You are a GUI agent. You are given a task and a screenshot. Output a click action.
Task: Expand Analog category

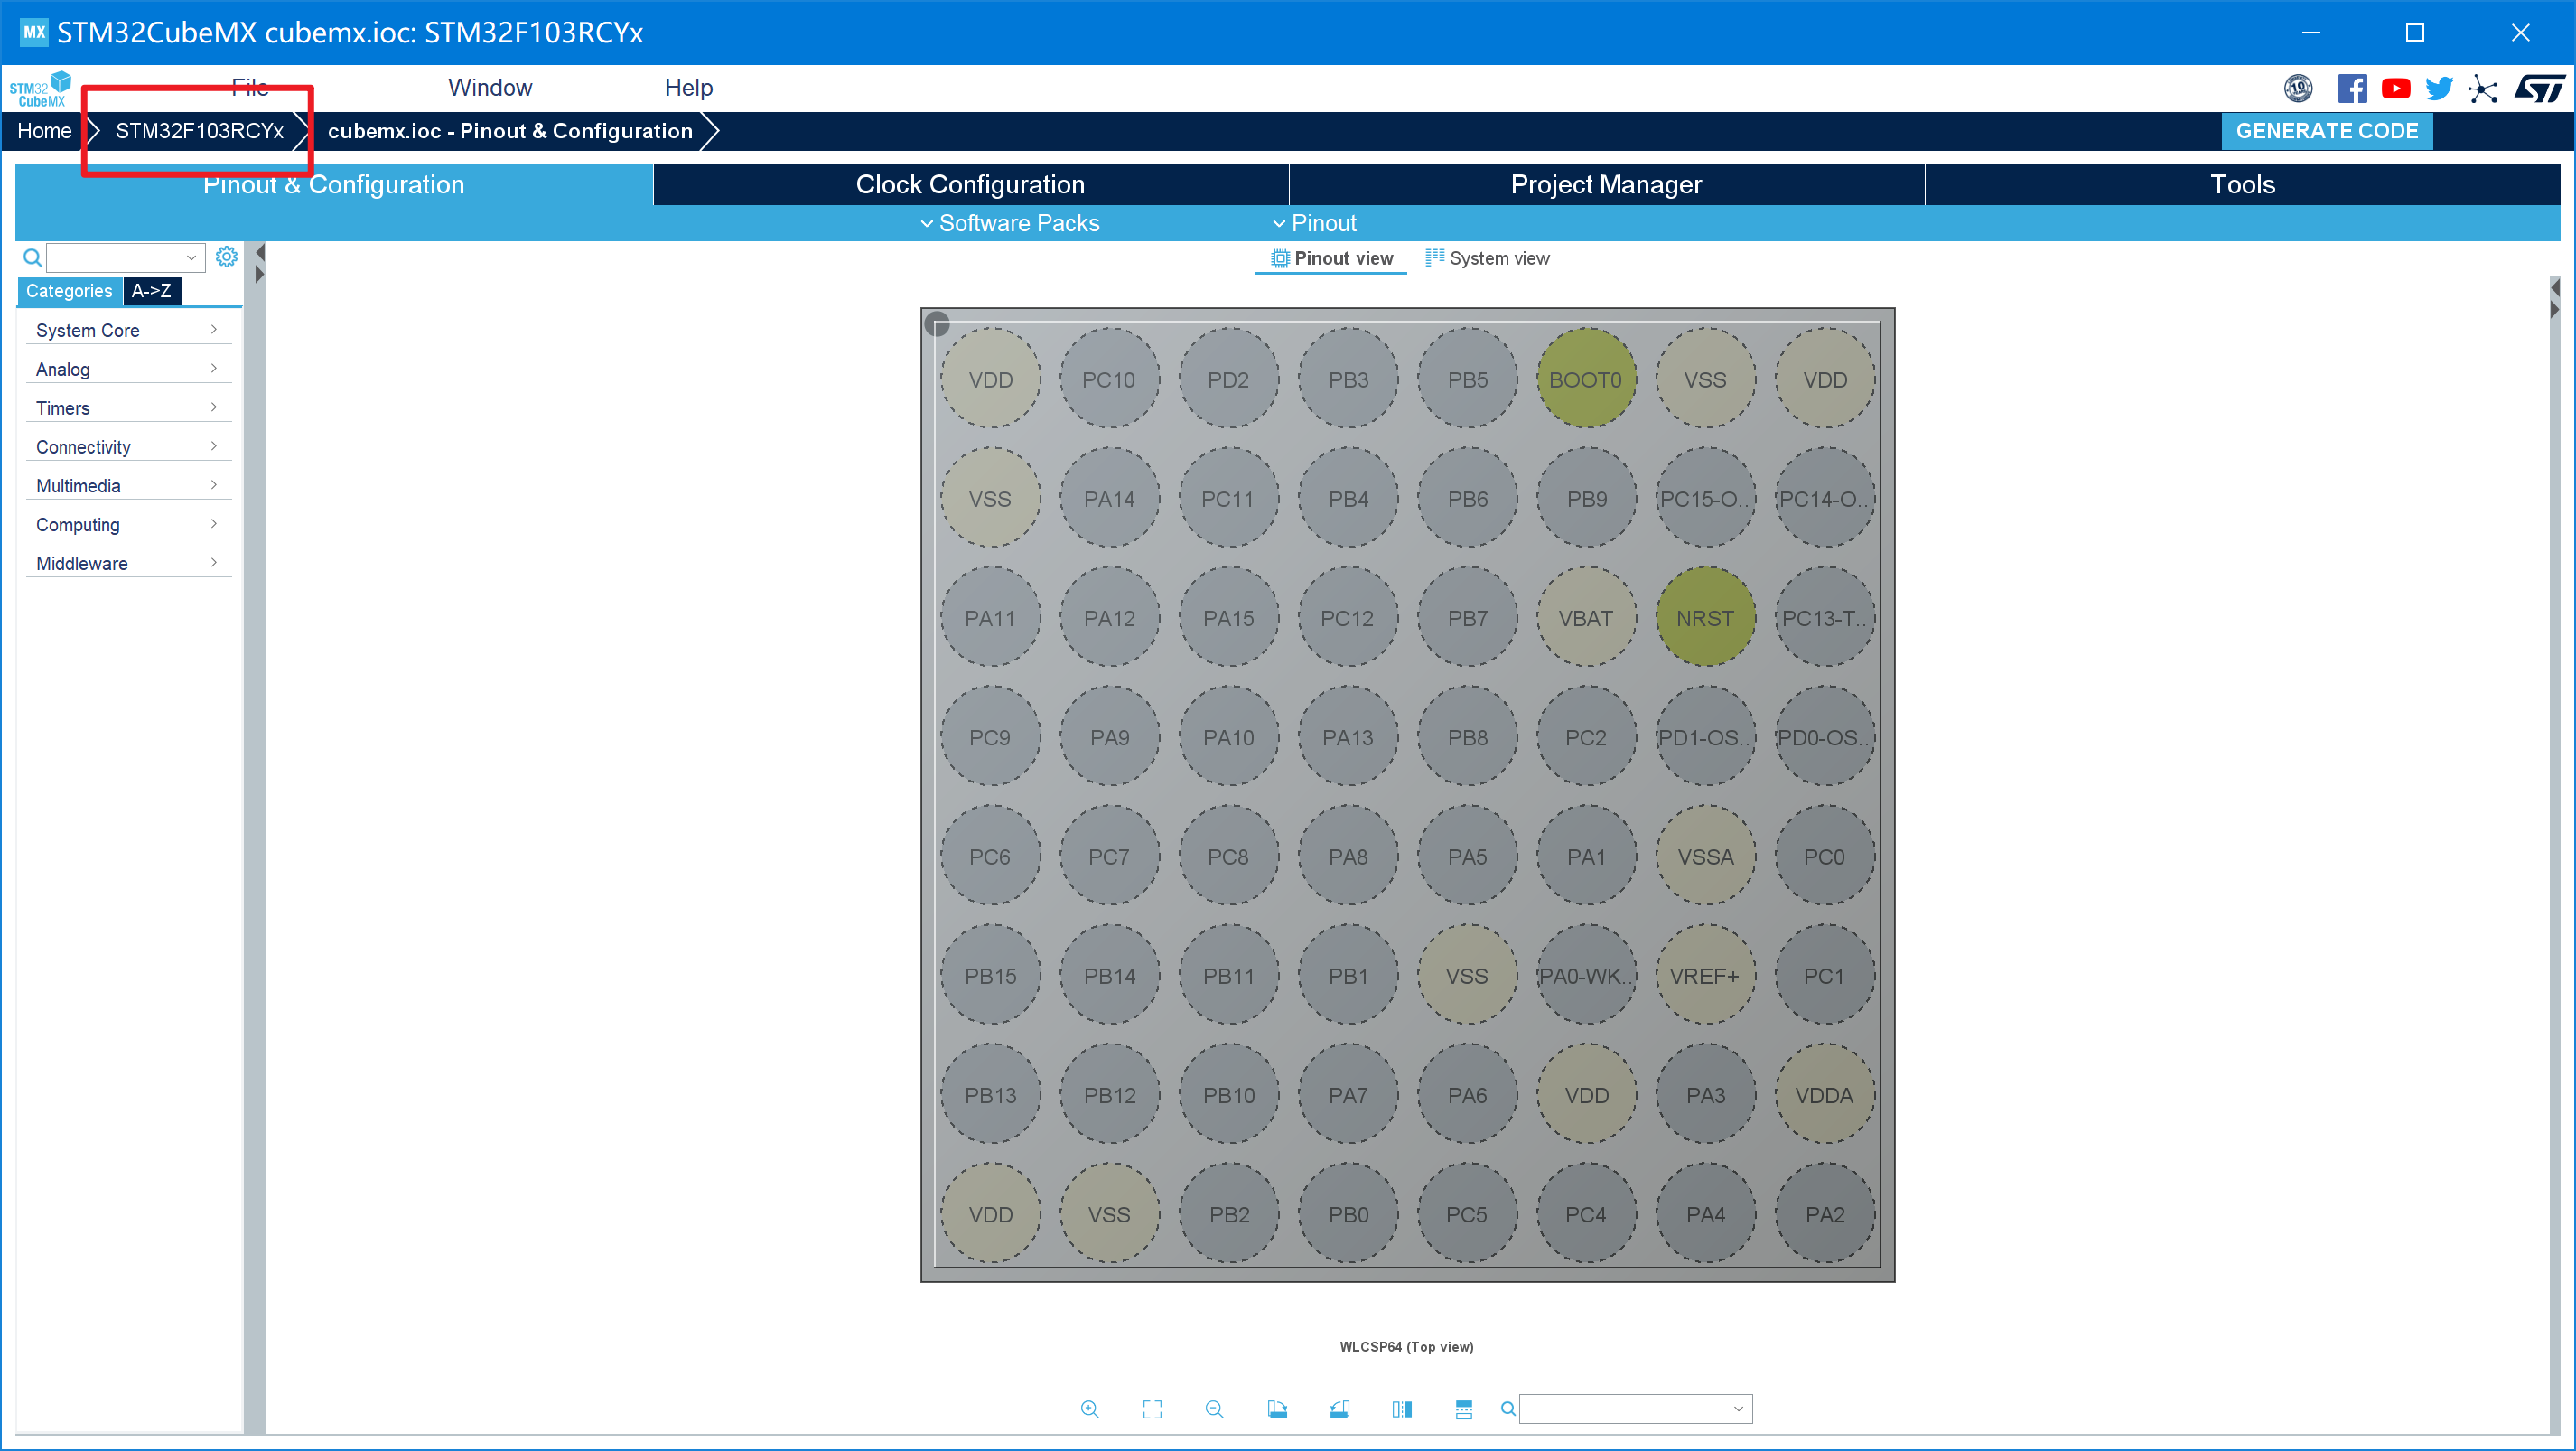click(128, 369)
